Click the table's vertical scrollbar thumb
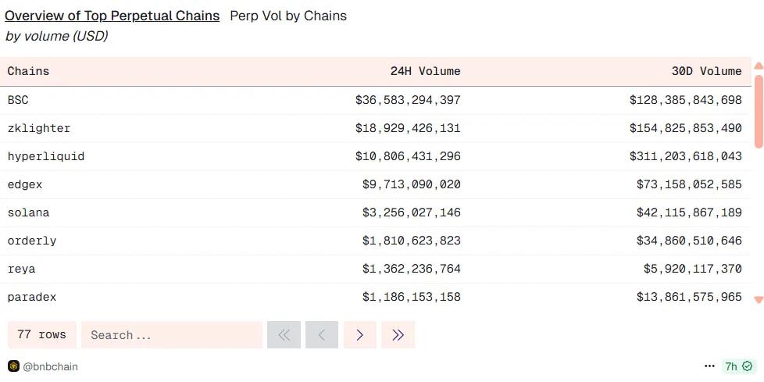The height and width of the screenshot is (382, 764). [758, 109]
